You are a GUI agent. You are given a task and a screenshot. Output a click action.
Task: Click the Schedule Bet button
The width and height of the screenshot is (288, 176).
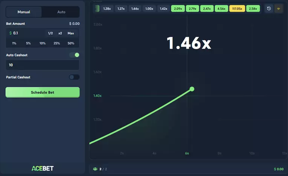pos(43,92)
